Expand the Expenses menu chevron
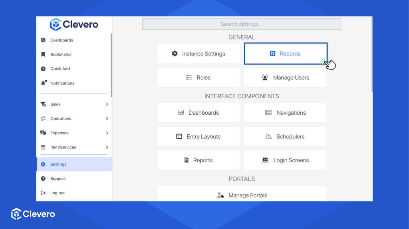 [x=107, y=133]
